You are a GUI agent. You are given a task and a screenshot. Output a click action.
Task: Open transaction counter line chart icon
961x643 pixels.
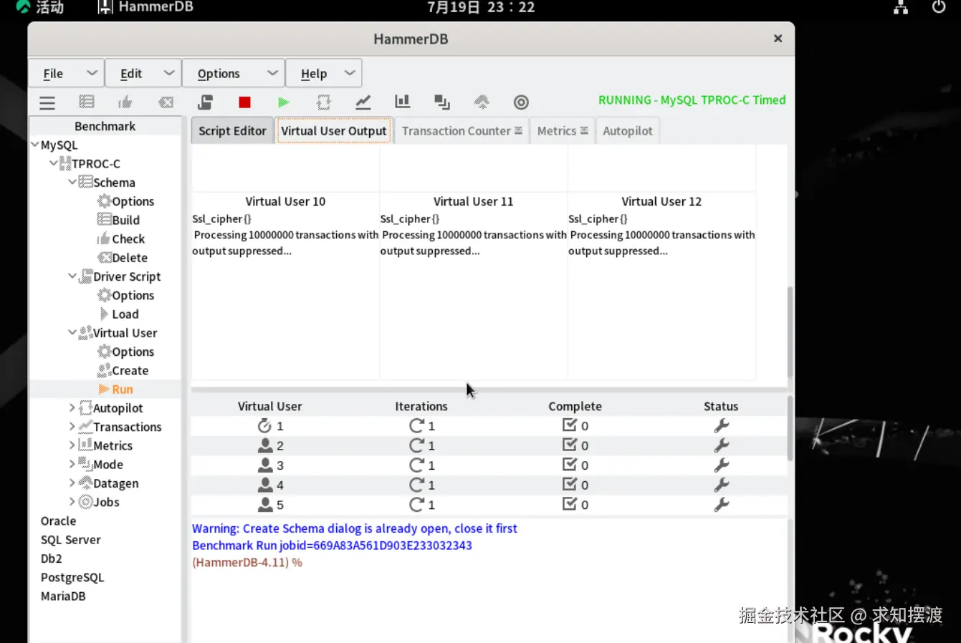point(363,102)
